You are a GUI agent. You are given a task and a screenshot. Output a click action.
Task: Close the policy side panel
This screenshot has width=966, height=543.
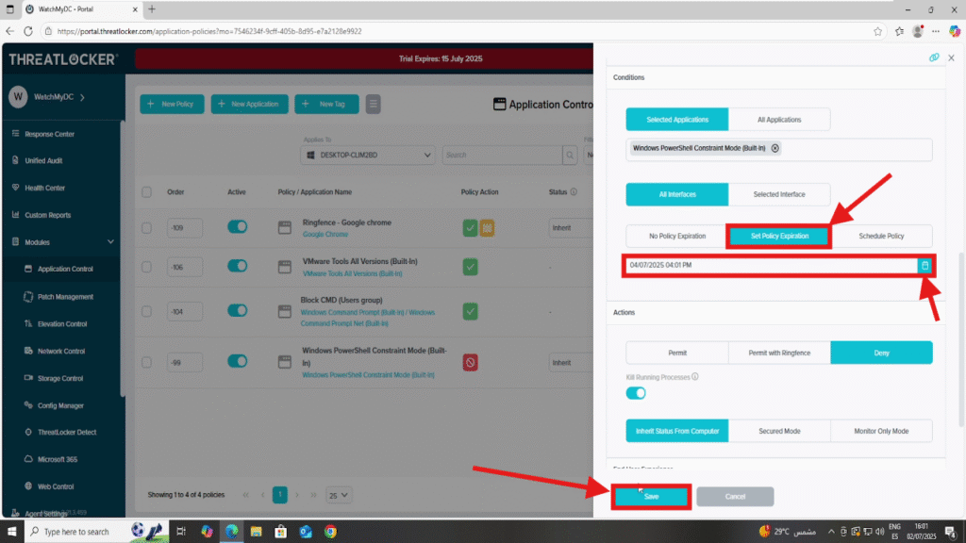point(951,58)
